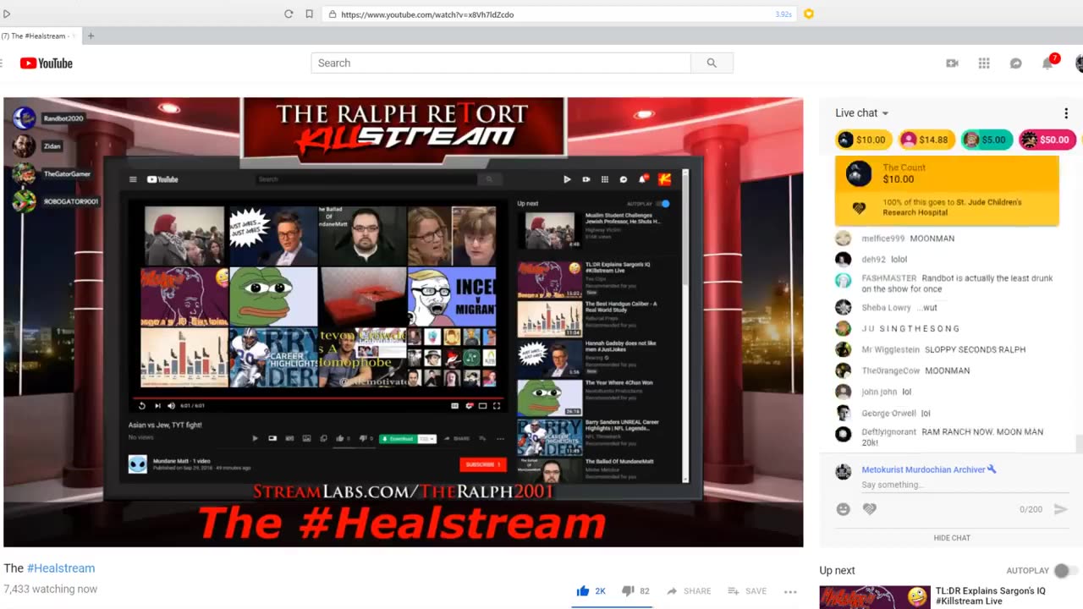This screenshot has width=1083, height=609.
Task: Click the $50.00 super chat chip
Action: 1047,140
